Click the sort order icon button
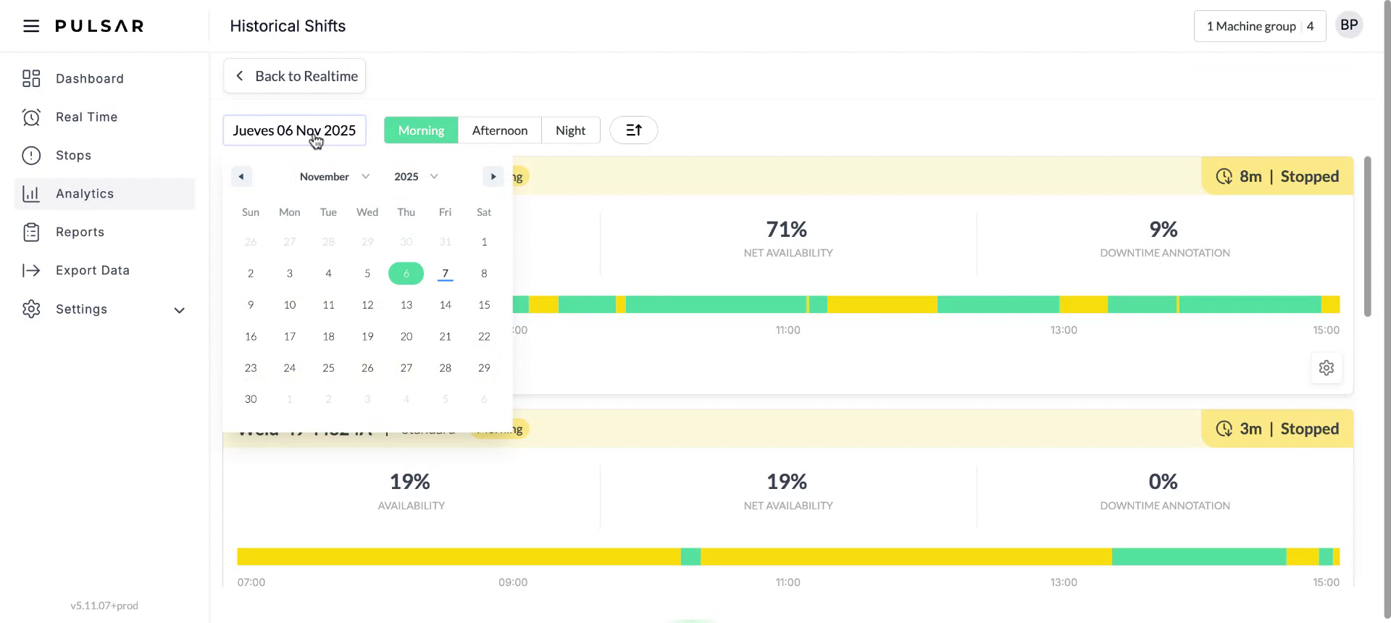Screen dimensions: 1391x623 point(633,130)
